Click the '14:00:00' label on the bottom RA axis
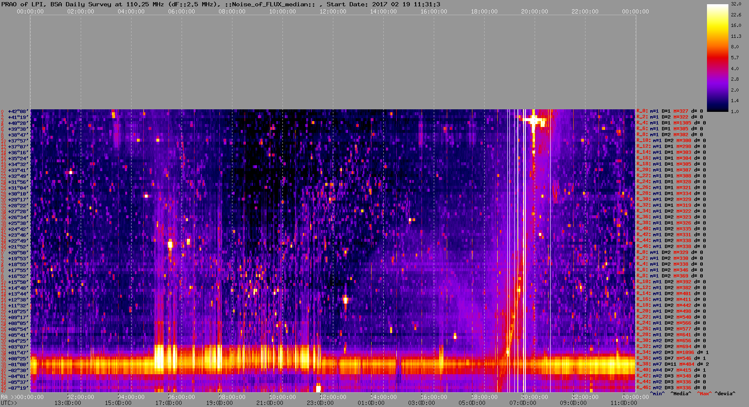This screenshot has width=749, height=407. pyautogui.click(x=383, y=397)
